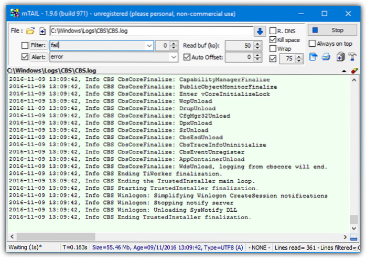The image size is (366, 258).
Task: Enable R. DNS checkbox
Action: (x=272, y=30)
